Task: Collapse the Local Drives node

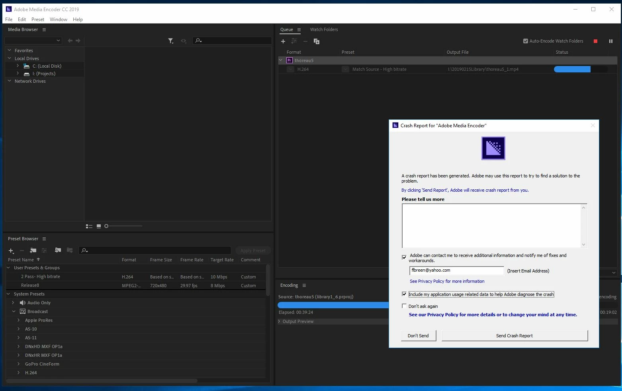Action: click(10, 58)
